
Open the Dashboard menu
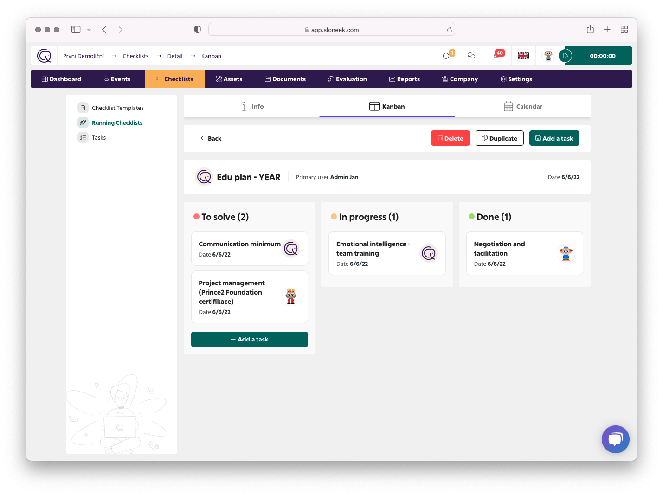pos(62,79)
